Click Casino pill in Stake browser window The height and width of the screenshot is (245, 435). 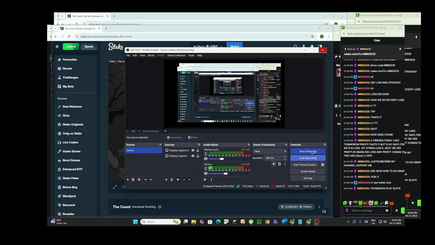tap(71, 47)
